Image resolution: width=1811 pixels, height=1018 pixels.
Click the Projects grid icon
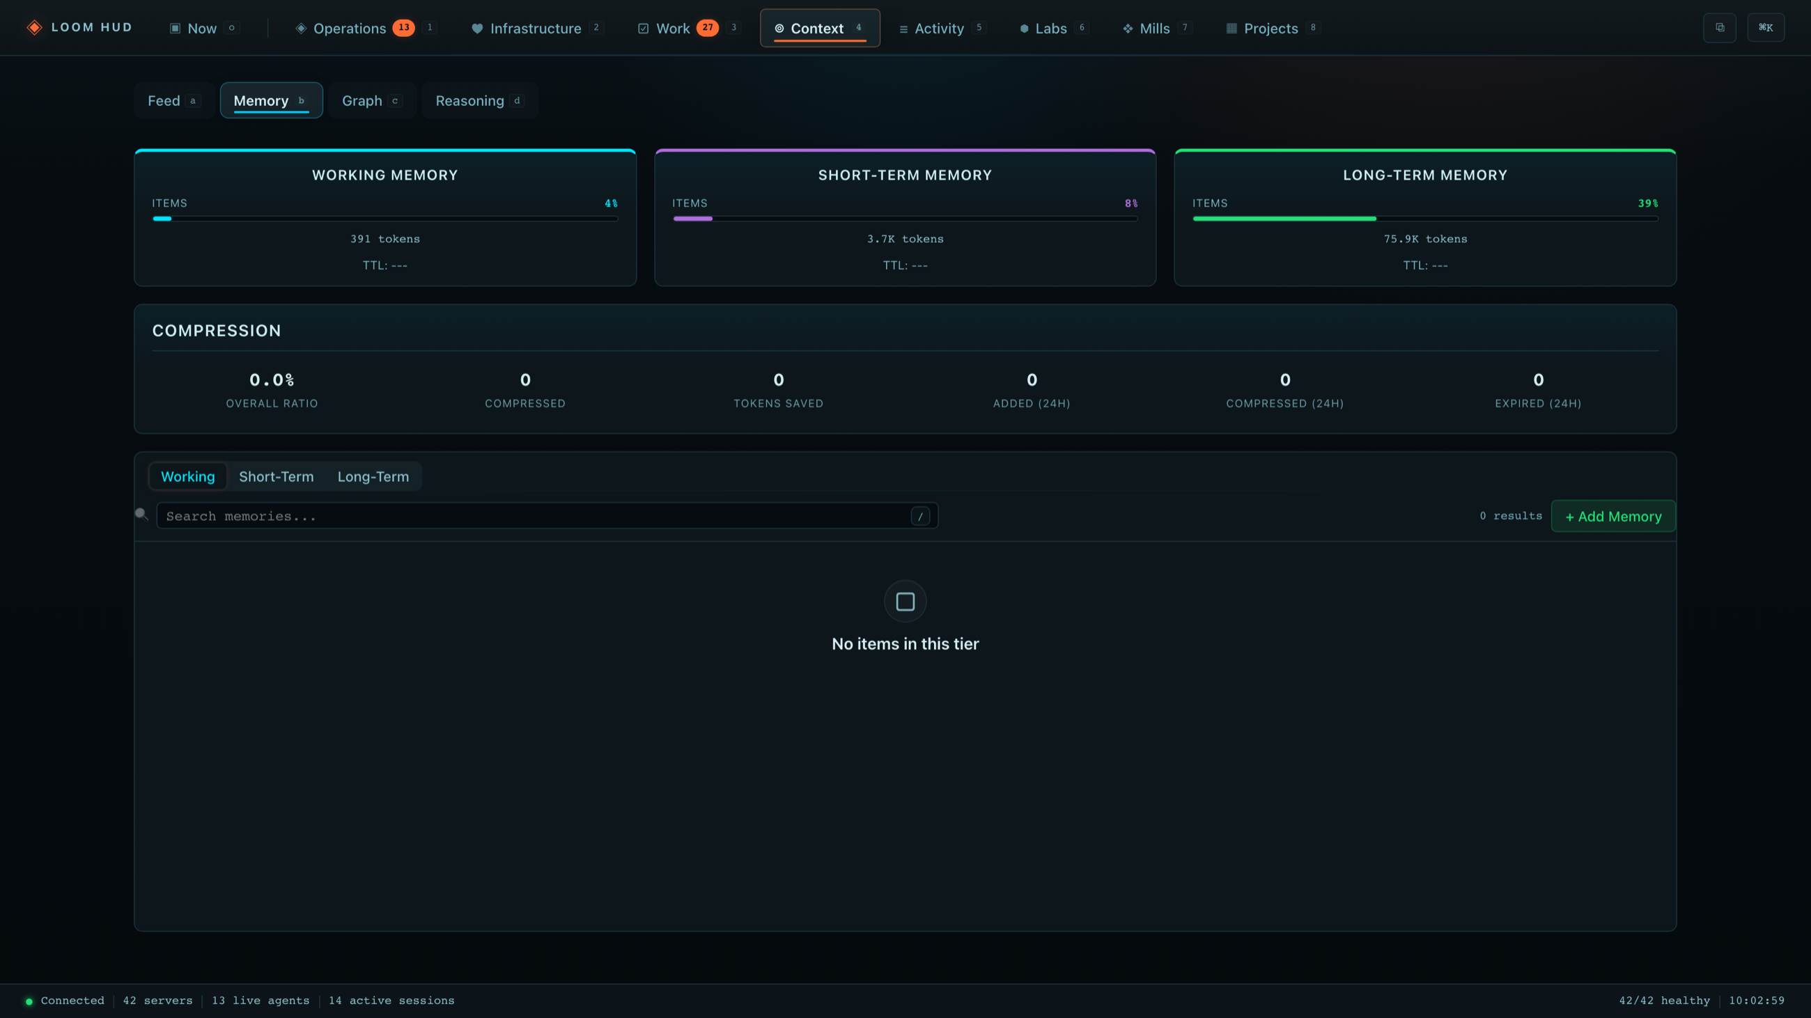(1231, 29)
